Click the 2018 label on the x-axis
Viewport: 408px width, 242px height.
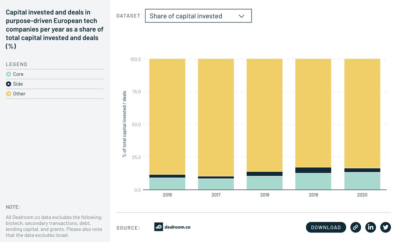point(265,195)
